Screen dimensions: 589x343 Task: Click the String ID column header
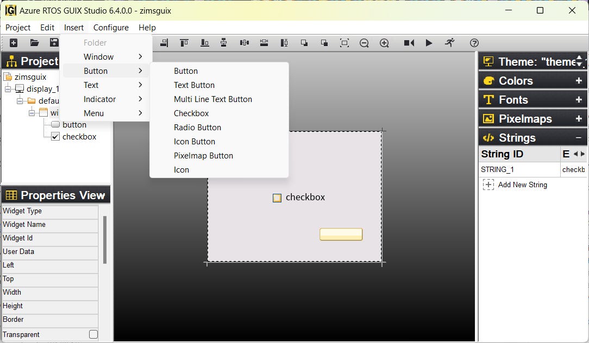pyautogui.click(x=519, y=154)
